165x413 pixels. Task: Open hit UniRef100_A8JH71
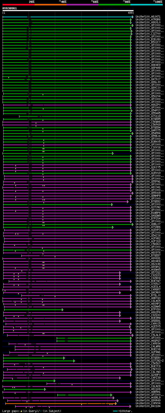[148, 17]
